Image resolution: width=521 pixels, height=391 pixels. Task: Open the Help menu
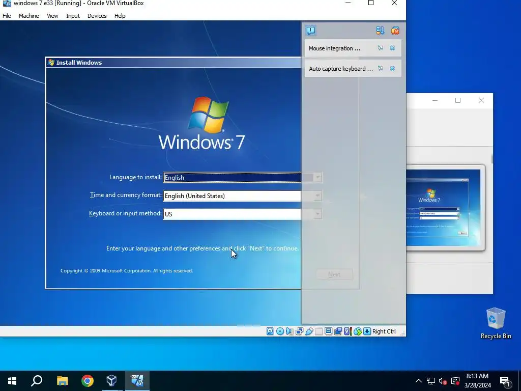point(120,16)
